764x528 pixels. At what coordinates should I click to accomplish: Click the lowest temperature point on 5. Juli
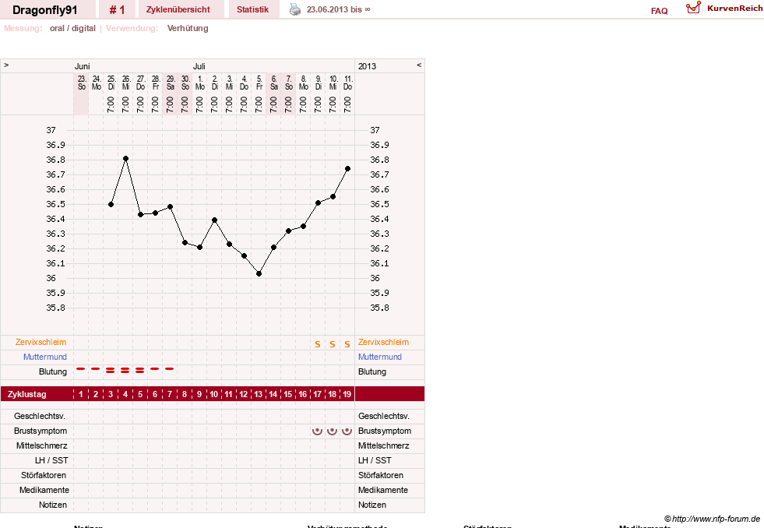pos(259,274)
